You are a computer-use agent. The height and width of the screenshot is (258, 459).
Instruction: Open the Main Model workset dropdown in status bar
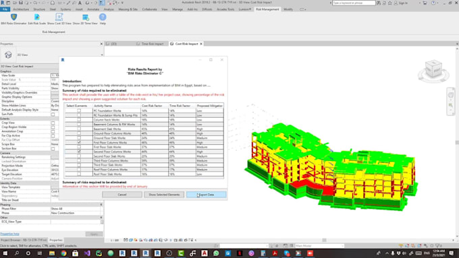pos(319,246)
